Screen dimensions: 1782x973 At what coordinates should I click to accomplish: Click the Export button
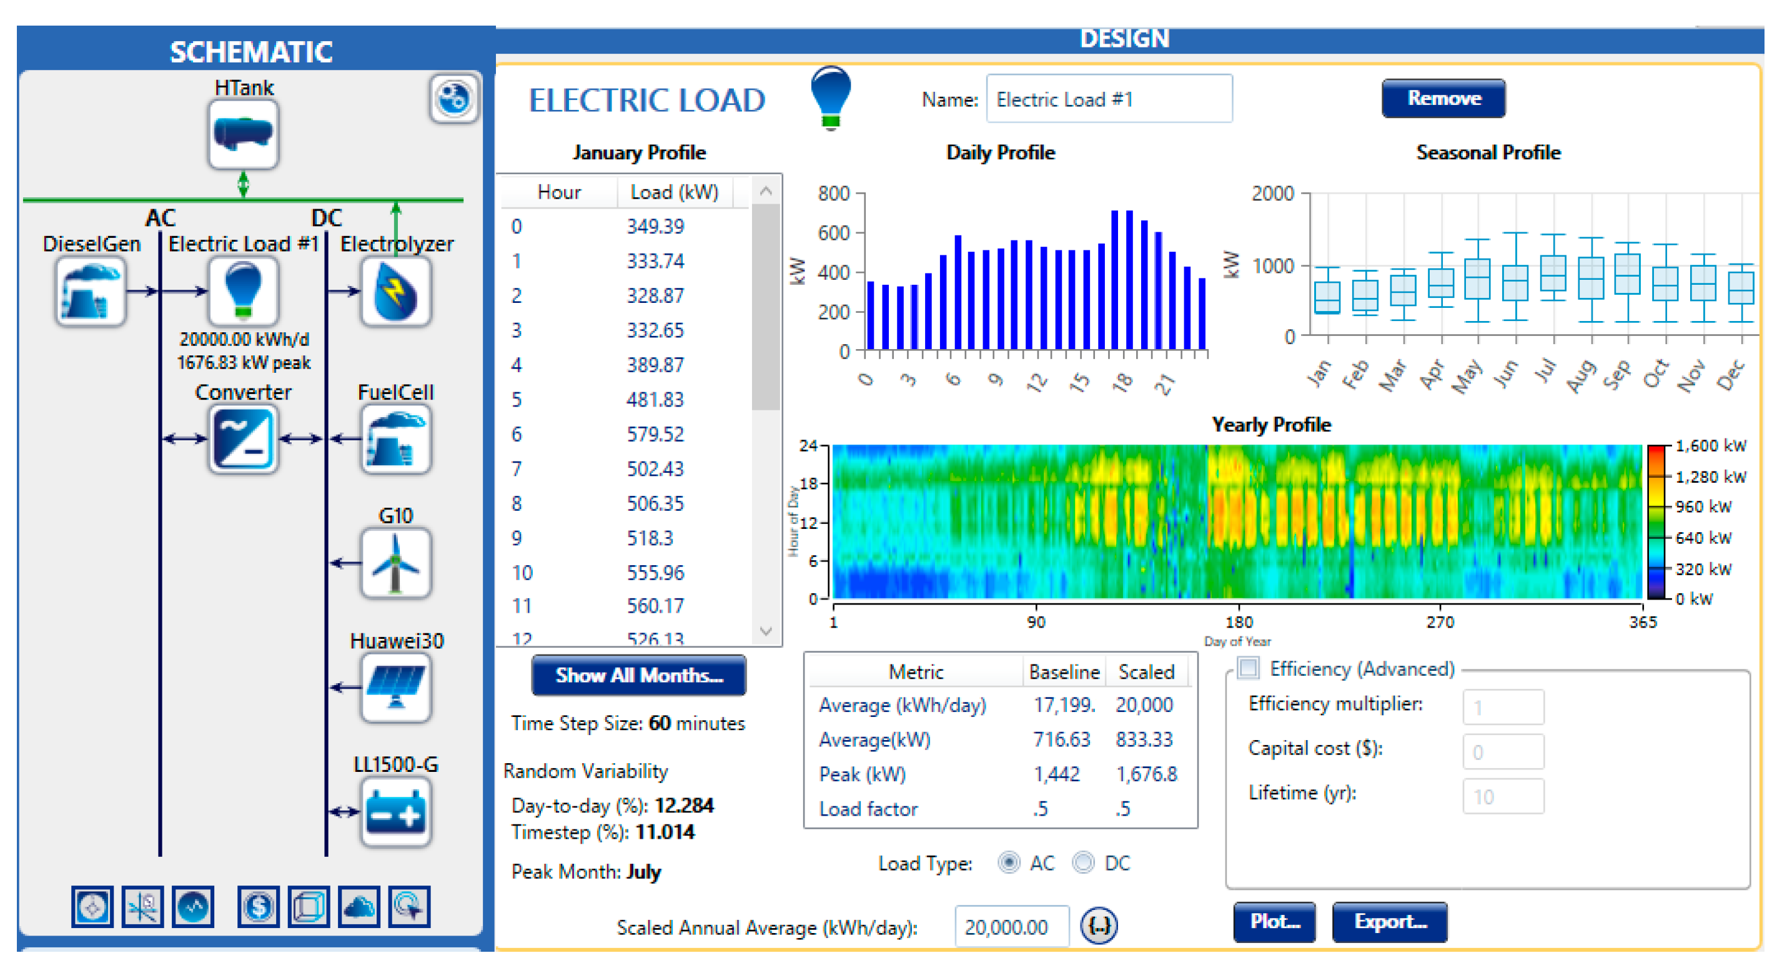1389,921
